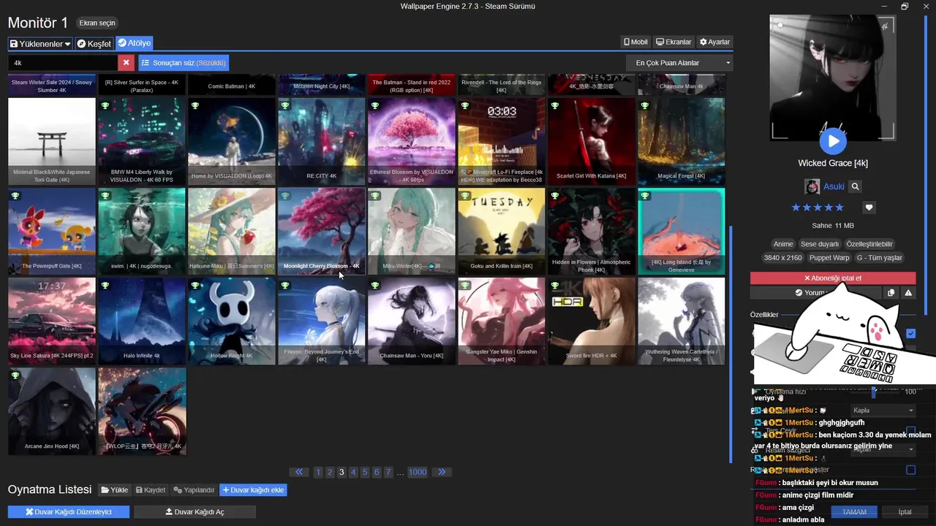The width and height of the screenshot is (936, 526).
Task: Click the 4k search field
Action: 63,63
